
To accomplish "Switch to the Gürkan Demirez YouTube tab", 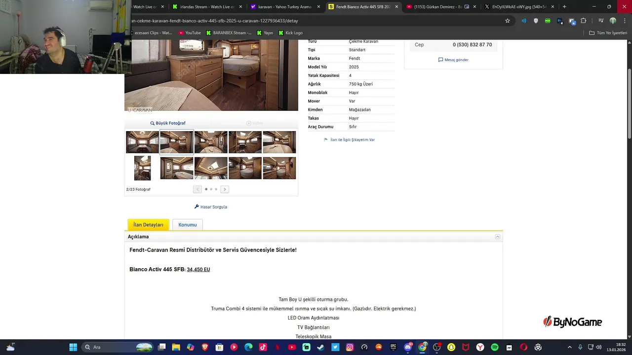I will (x=441, y=7).
